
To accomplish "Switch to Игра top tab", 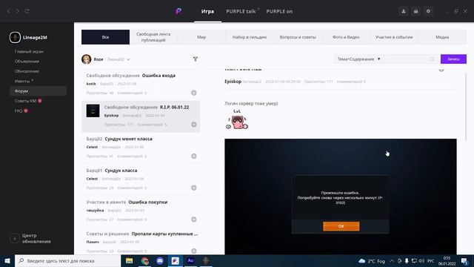I will pyautogui.click(x=207, y=11).
